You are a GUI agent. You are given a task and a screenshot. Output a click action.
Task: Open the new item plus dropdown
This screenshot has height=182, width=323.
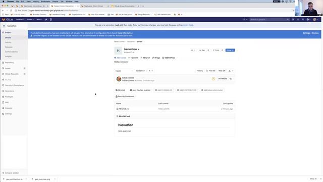point(245,19)
